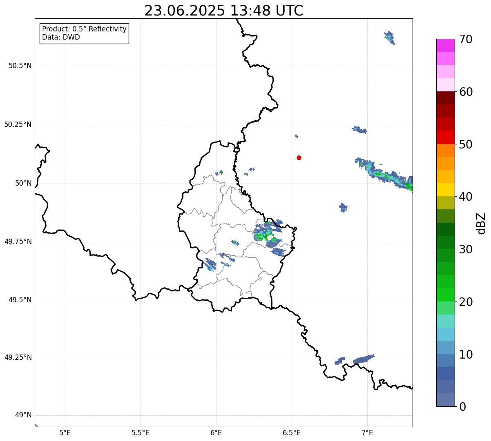
Task: Click the title '23.06.2025 13:48 UTC'
Action: (x=224, y=11)
